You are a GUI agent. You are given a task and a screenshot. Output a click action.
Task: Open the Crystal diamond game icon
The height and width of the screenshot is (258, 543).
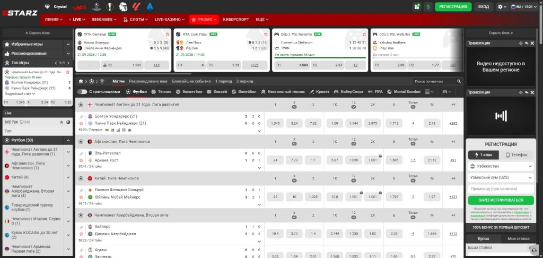(48, 6)
